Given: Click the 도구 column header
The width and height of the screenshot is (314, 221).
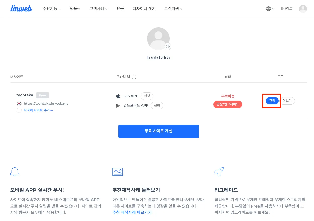Looking at the screenshot, I should point(280,77).
